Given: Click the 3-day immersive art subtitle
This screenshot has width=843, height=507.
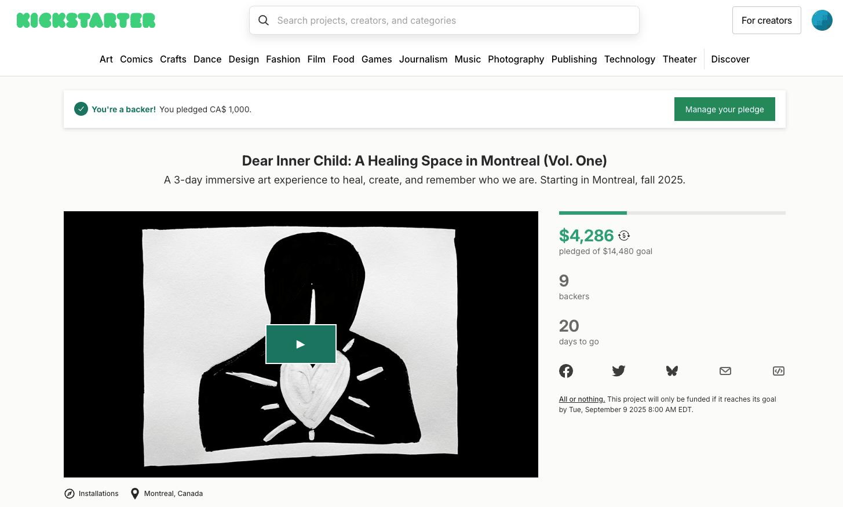Looking at the screenshot, I should (x=425, y=180).
